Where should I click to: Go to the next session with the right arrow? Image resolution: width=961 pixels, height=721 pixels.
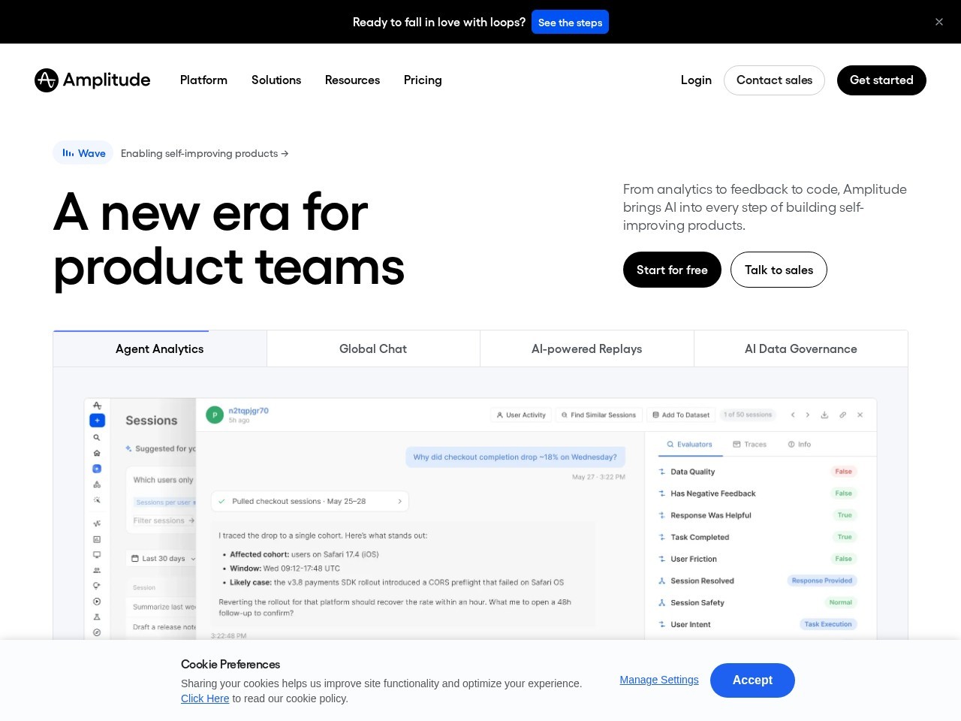[x=808, y=415]
